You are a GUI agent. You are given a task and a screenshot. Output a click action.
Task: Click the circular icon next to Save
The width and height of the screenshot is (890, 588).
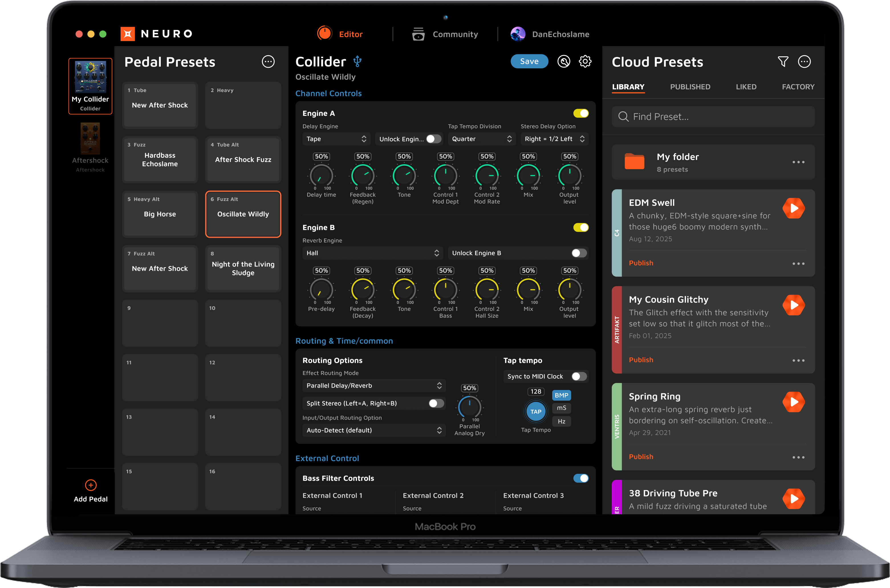[564, 62]
